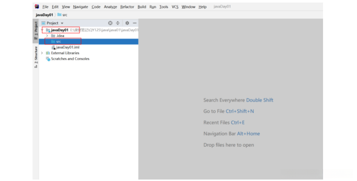
Task: Click the Double Shift shortcut hint
Action: point(259,100)
